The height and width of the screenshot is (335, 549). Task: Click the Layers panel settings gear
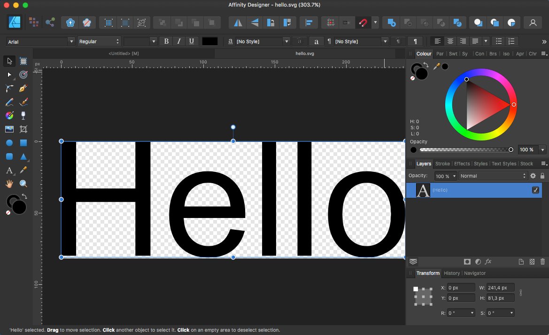point(534,176)
